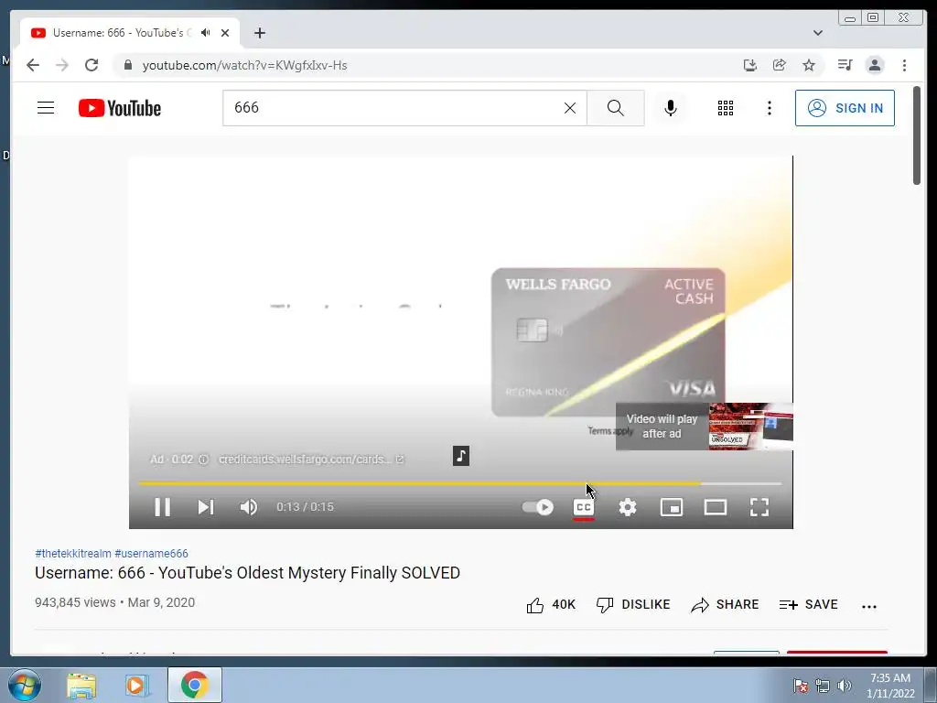
Task: Open player settings gear
Action: (x=628, y=507)
